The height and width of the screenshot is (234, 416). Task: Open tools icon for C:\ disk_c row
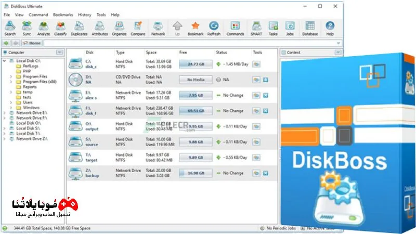[256, 64]
